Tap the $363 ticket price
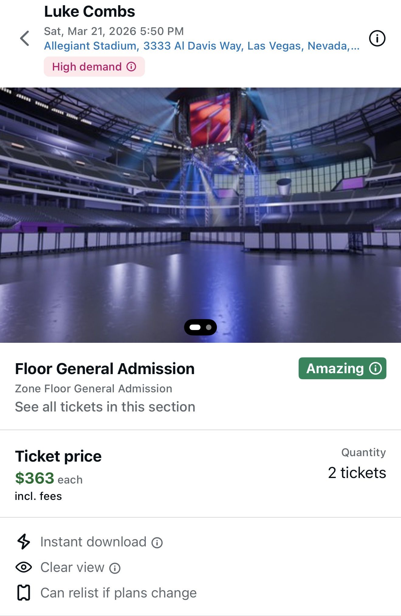 coord(35,478)
